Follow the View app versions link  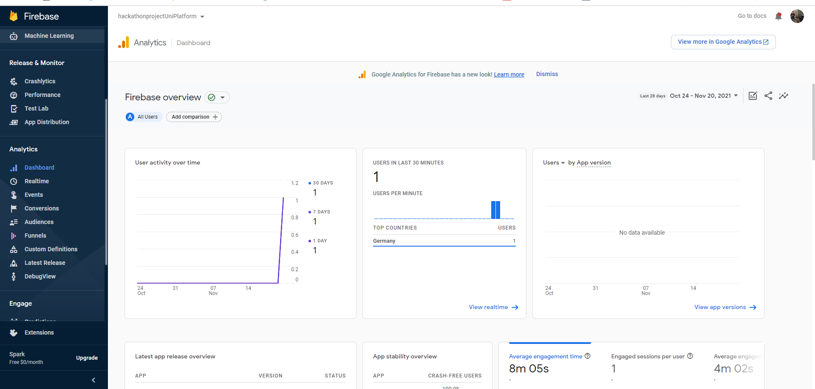pyautogui.click(x=725, y=307)
